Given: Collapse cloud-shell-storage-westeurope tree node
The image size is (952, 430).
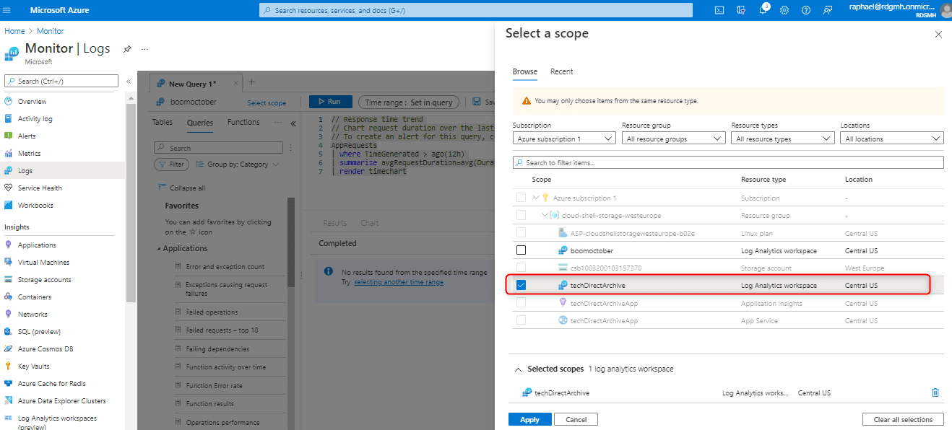Looking at the screenshot, I should tap(545, 215).
